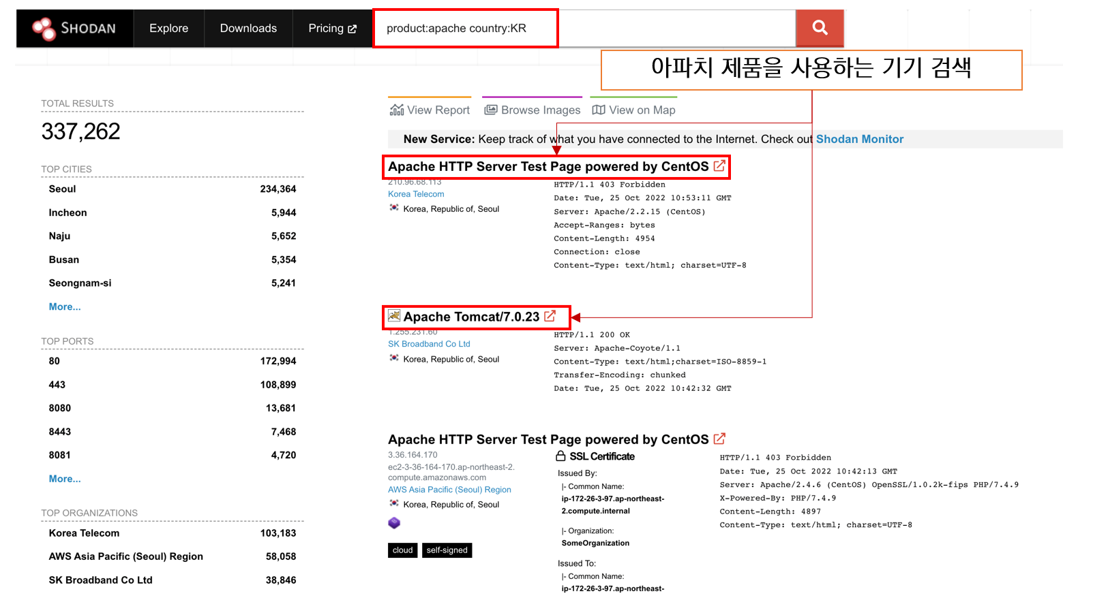Open the third Apache HTTP Server Test Page result
The height and width of the screenshot is (613, 1108).
548,439
